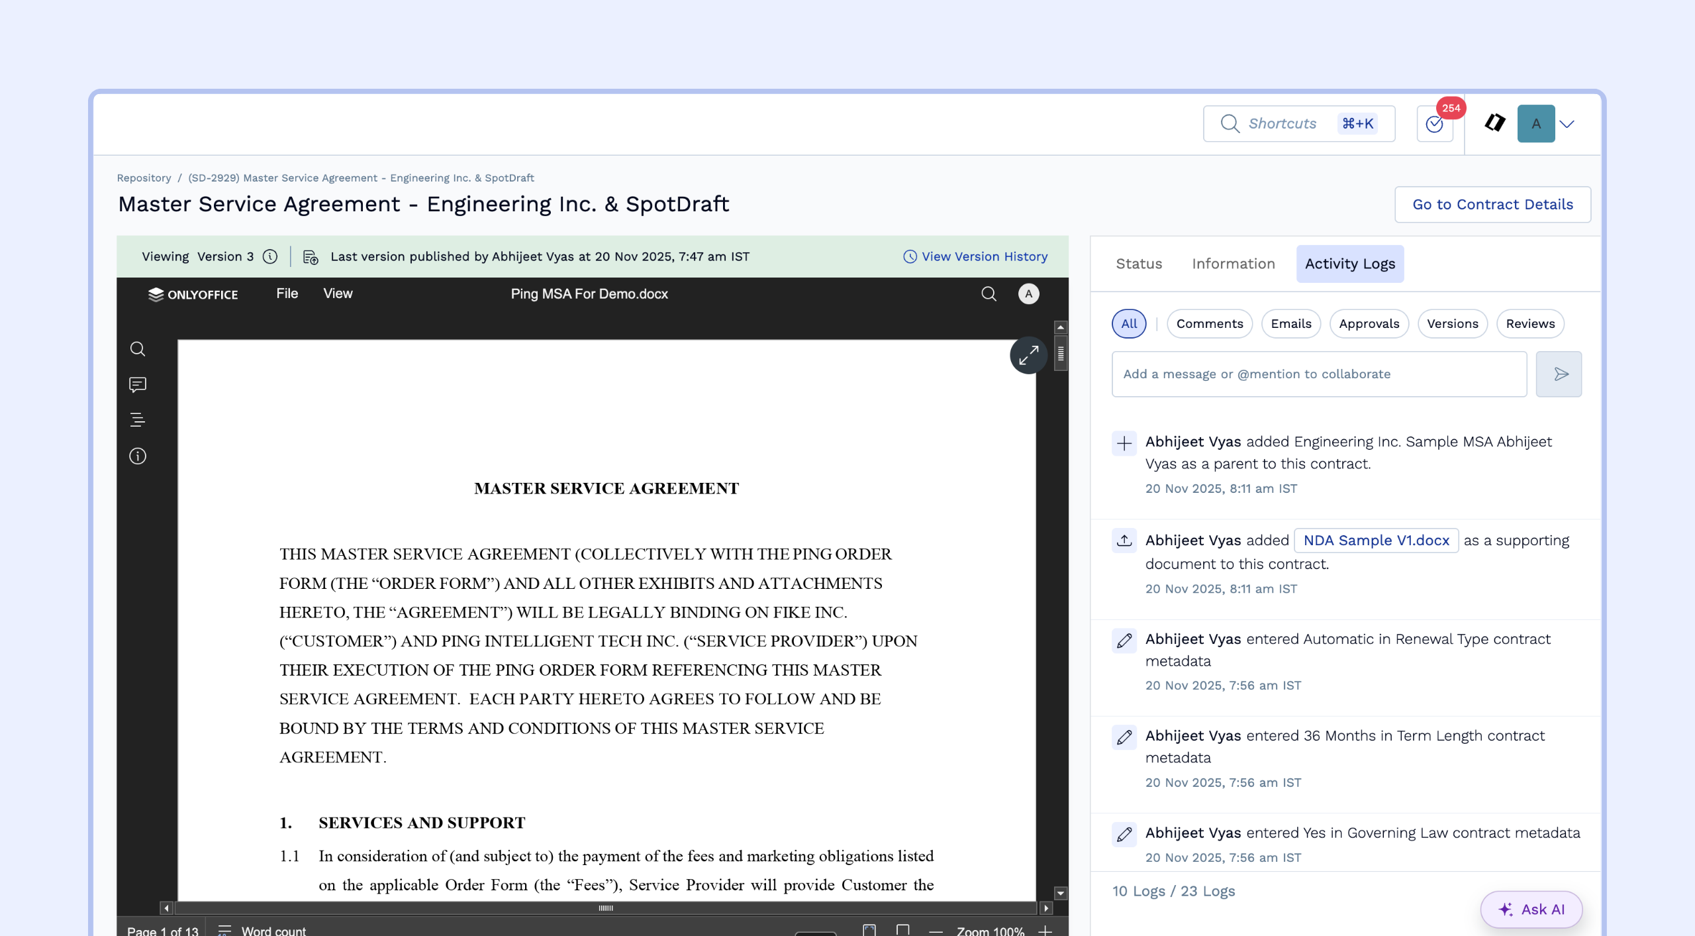This screenshot has width=1695, height=936.
Task: Filter activity logs by Approvals
Action: [x=1369, y=324]
